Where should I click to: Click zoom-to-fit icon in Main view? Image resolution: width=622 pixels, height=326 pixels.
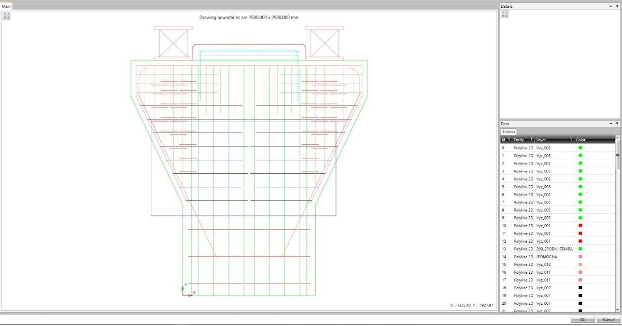[7, 16]
